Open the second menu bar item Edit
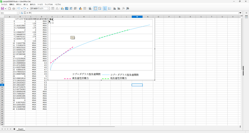The width and height of the screenshot is (249, 133). click(12, 5)
